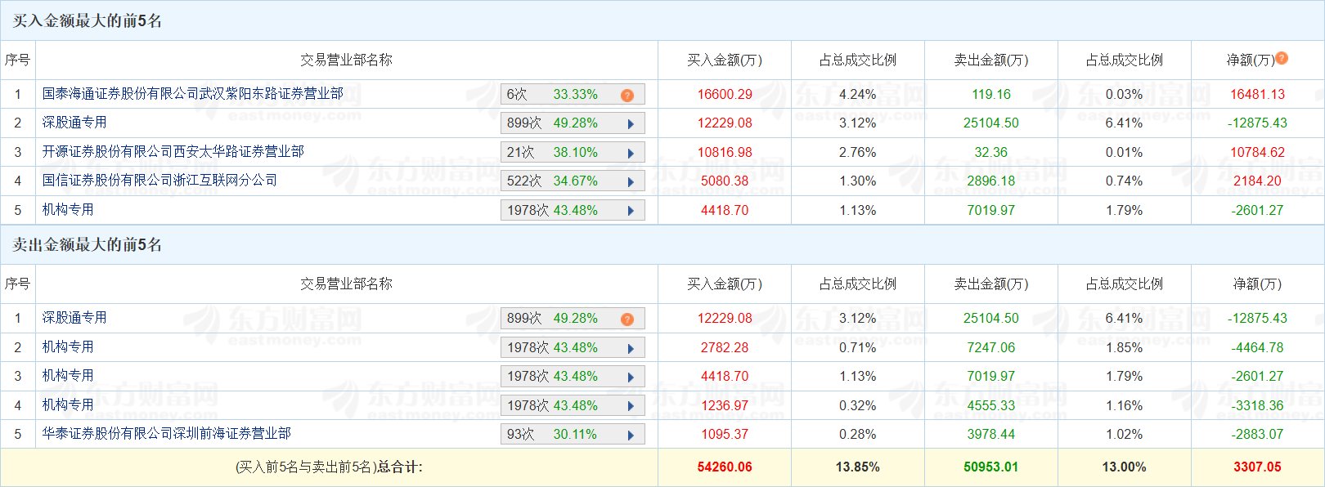Expand arrow for 国信证券 浙江互联网分公司 row
The width and height of the screenshot is (1325, 487).
pos(631,182)
